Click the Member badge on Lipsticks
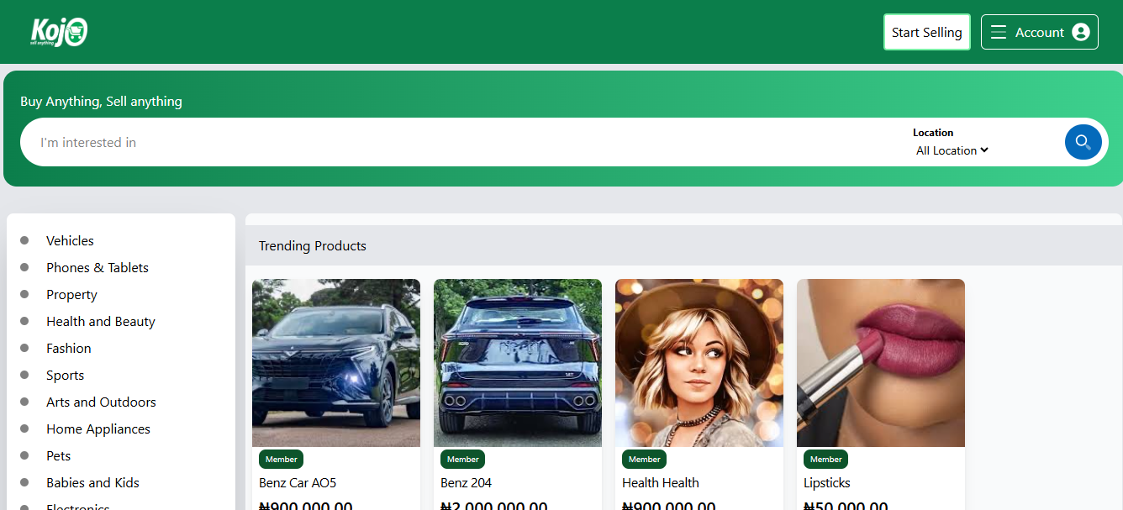1123x510 pixels. 825,460
